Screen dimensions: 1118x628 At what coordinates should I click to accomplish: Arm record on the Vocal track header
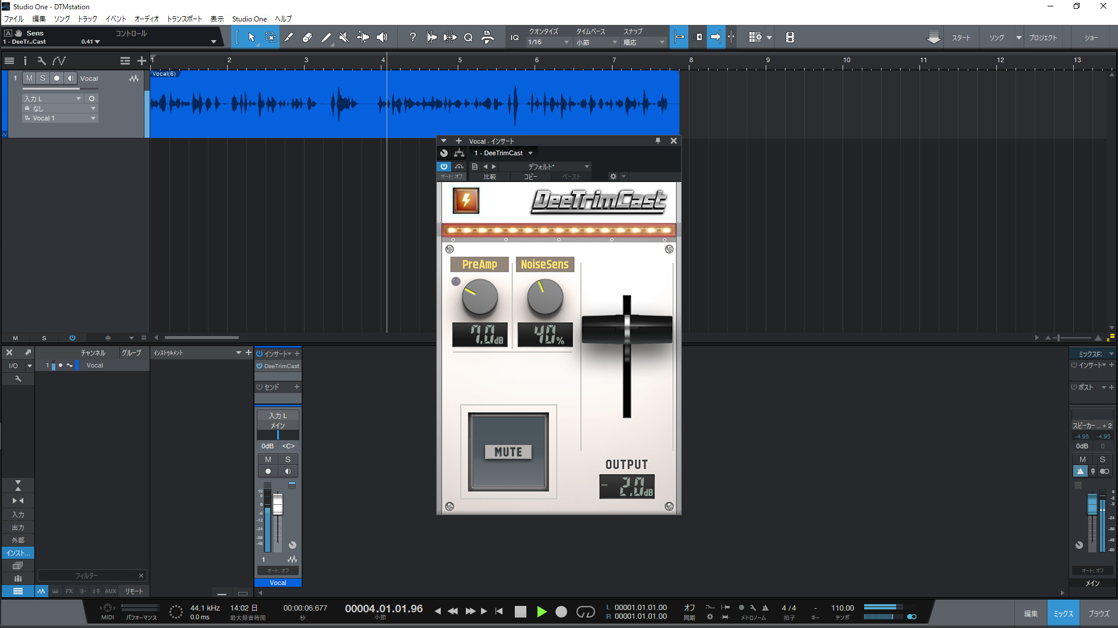pyautogui.click(x=56, y=78)
